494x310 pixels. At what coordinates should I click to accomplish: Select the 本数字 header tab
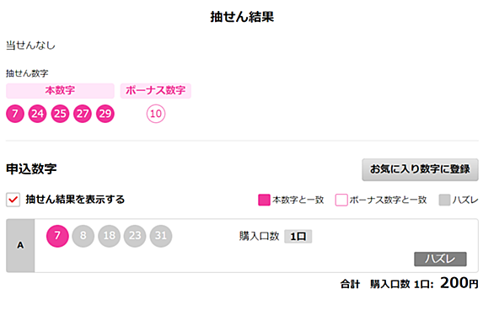[60, 91]
